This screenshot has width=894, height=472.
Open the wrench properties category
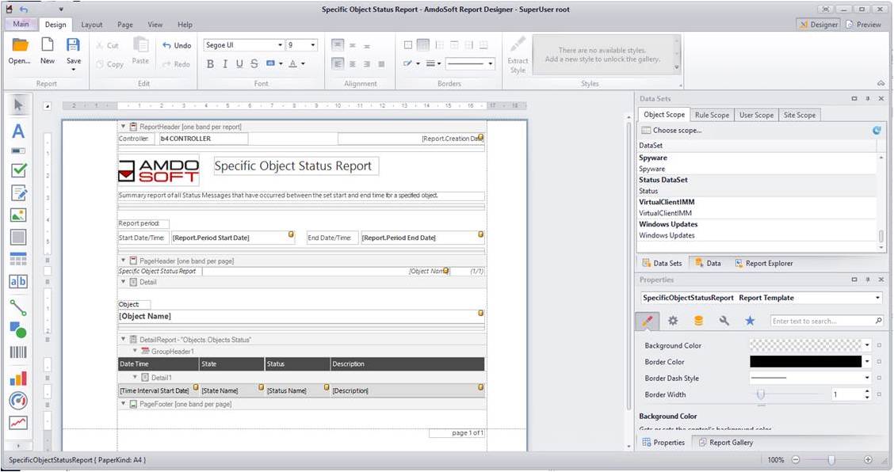724,321
